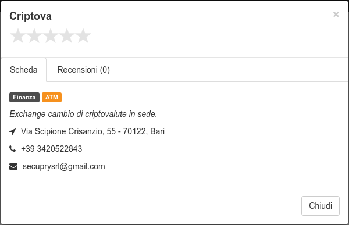The width and height of the screenshot is (349, 225).
Task: Select the Finanza category badge
Action: coord(24,97)
